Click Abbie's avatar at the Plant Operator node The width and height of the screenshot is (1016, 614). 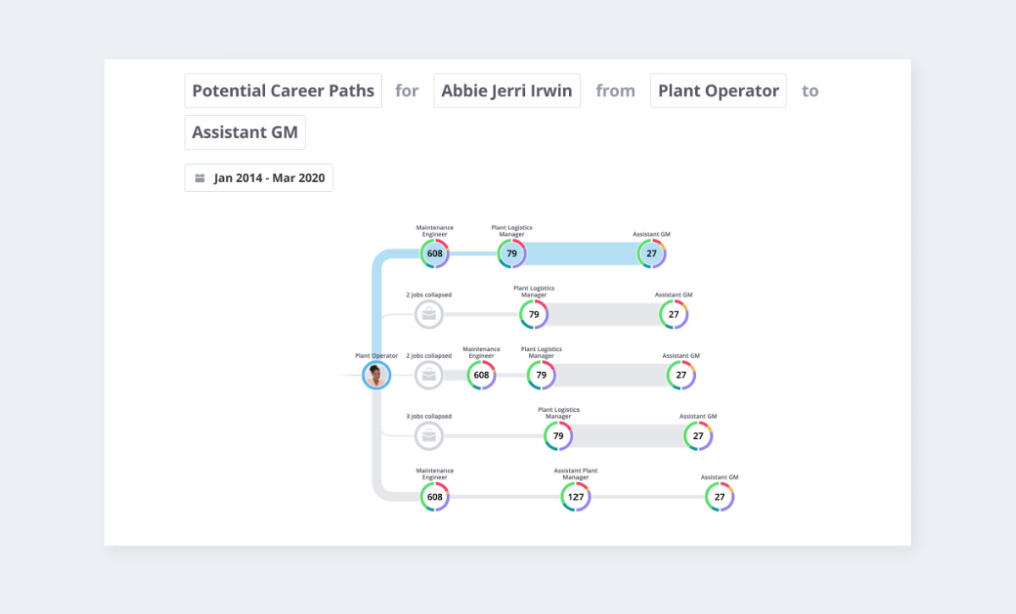click(x=376, y=375)
